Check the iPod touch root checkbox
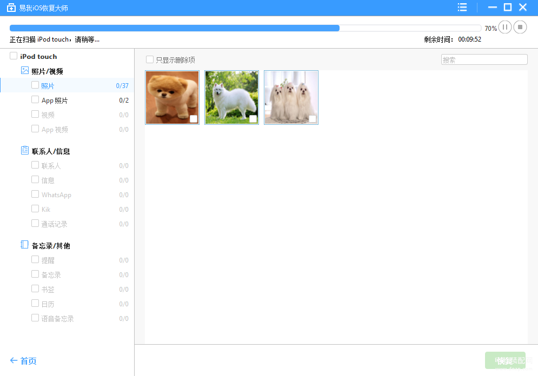 click(14, 56)
